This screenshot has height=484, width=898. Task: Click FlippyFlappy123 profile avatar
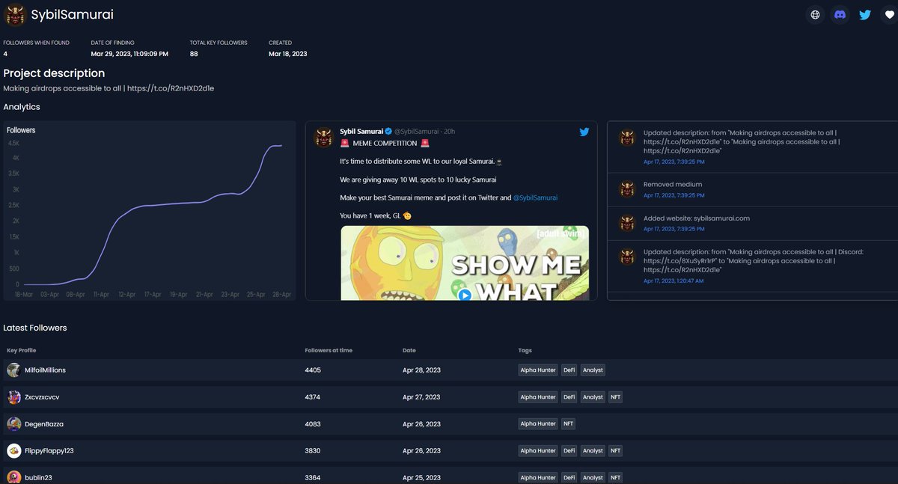13,451
